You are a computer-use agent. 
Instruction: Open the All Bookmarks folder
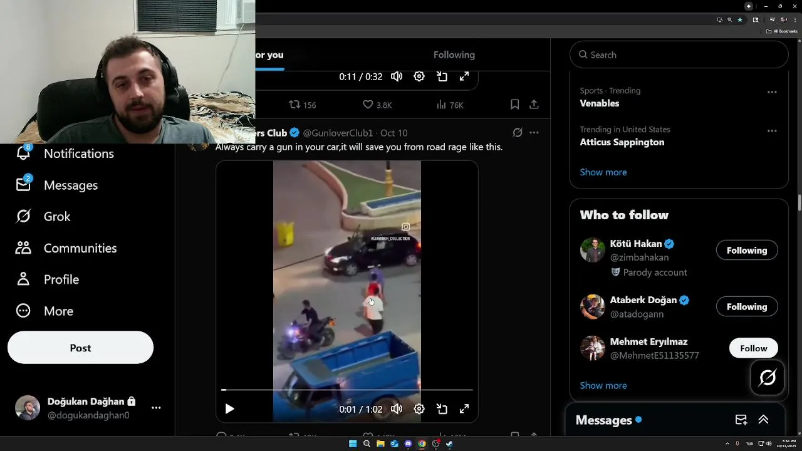tap(781, 31)
